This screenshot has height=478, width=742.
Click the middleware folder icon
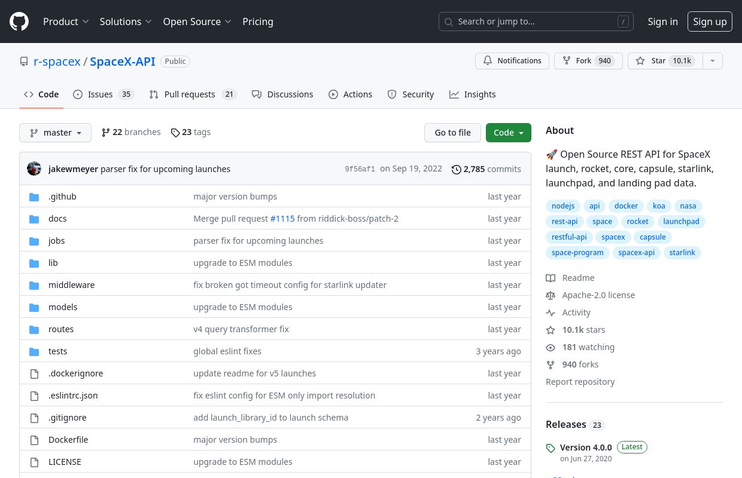pos(35,285)
